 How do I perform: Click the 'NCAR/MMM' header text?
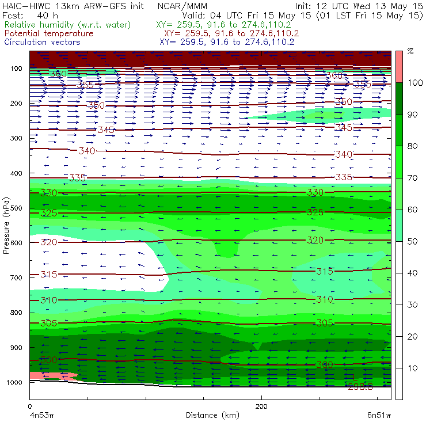pyautogui.click(x=182, y=6)
